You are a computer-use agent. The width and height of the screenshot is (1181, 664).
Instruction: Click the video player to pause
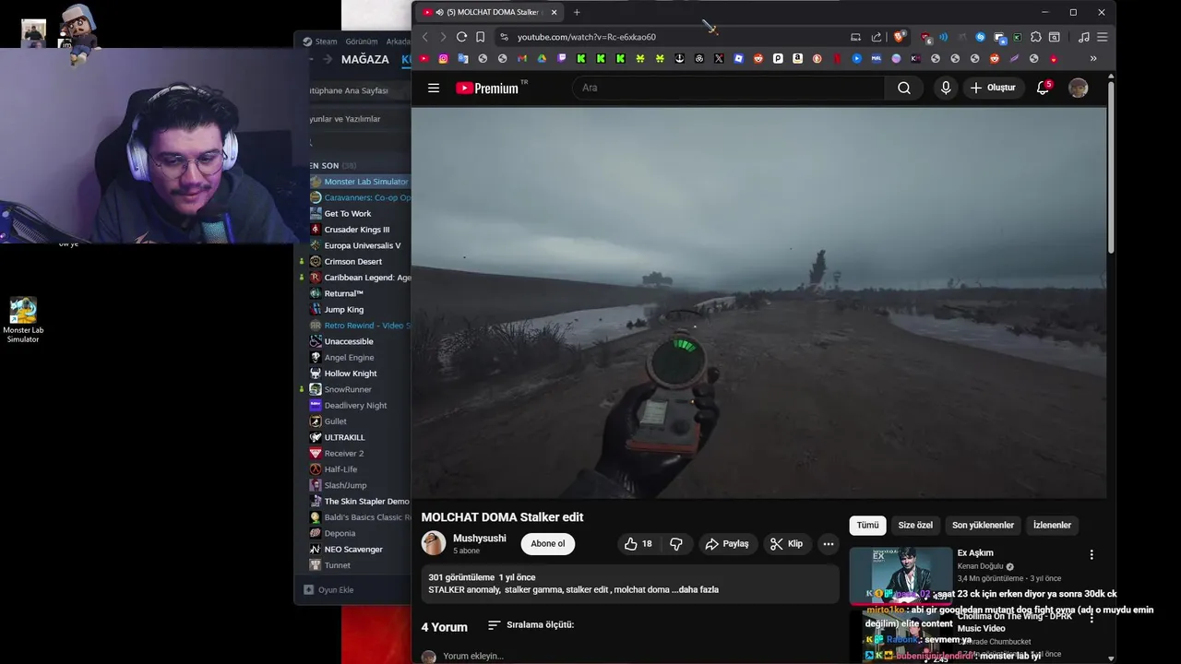(758, 302)
